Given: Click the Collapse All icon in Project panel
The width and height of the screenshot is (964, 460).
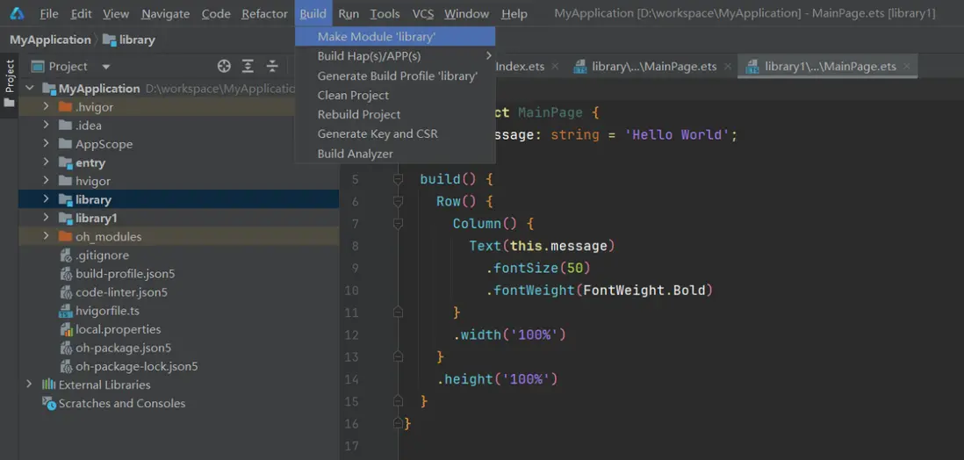Looking at the screenshot, I should click(272, 66).
